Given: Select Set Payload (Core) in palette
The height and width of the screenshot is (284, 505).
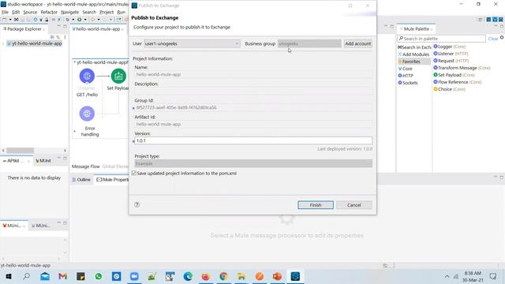Looking at the screenshot, I should click(x=454, y=75).
